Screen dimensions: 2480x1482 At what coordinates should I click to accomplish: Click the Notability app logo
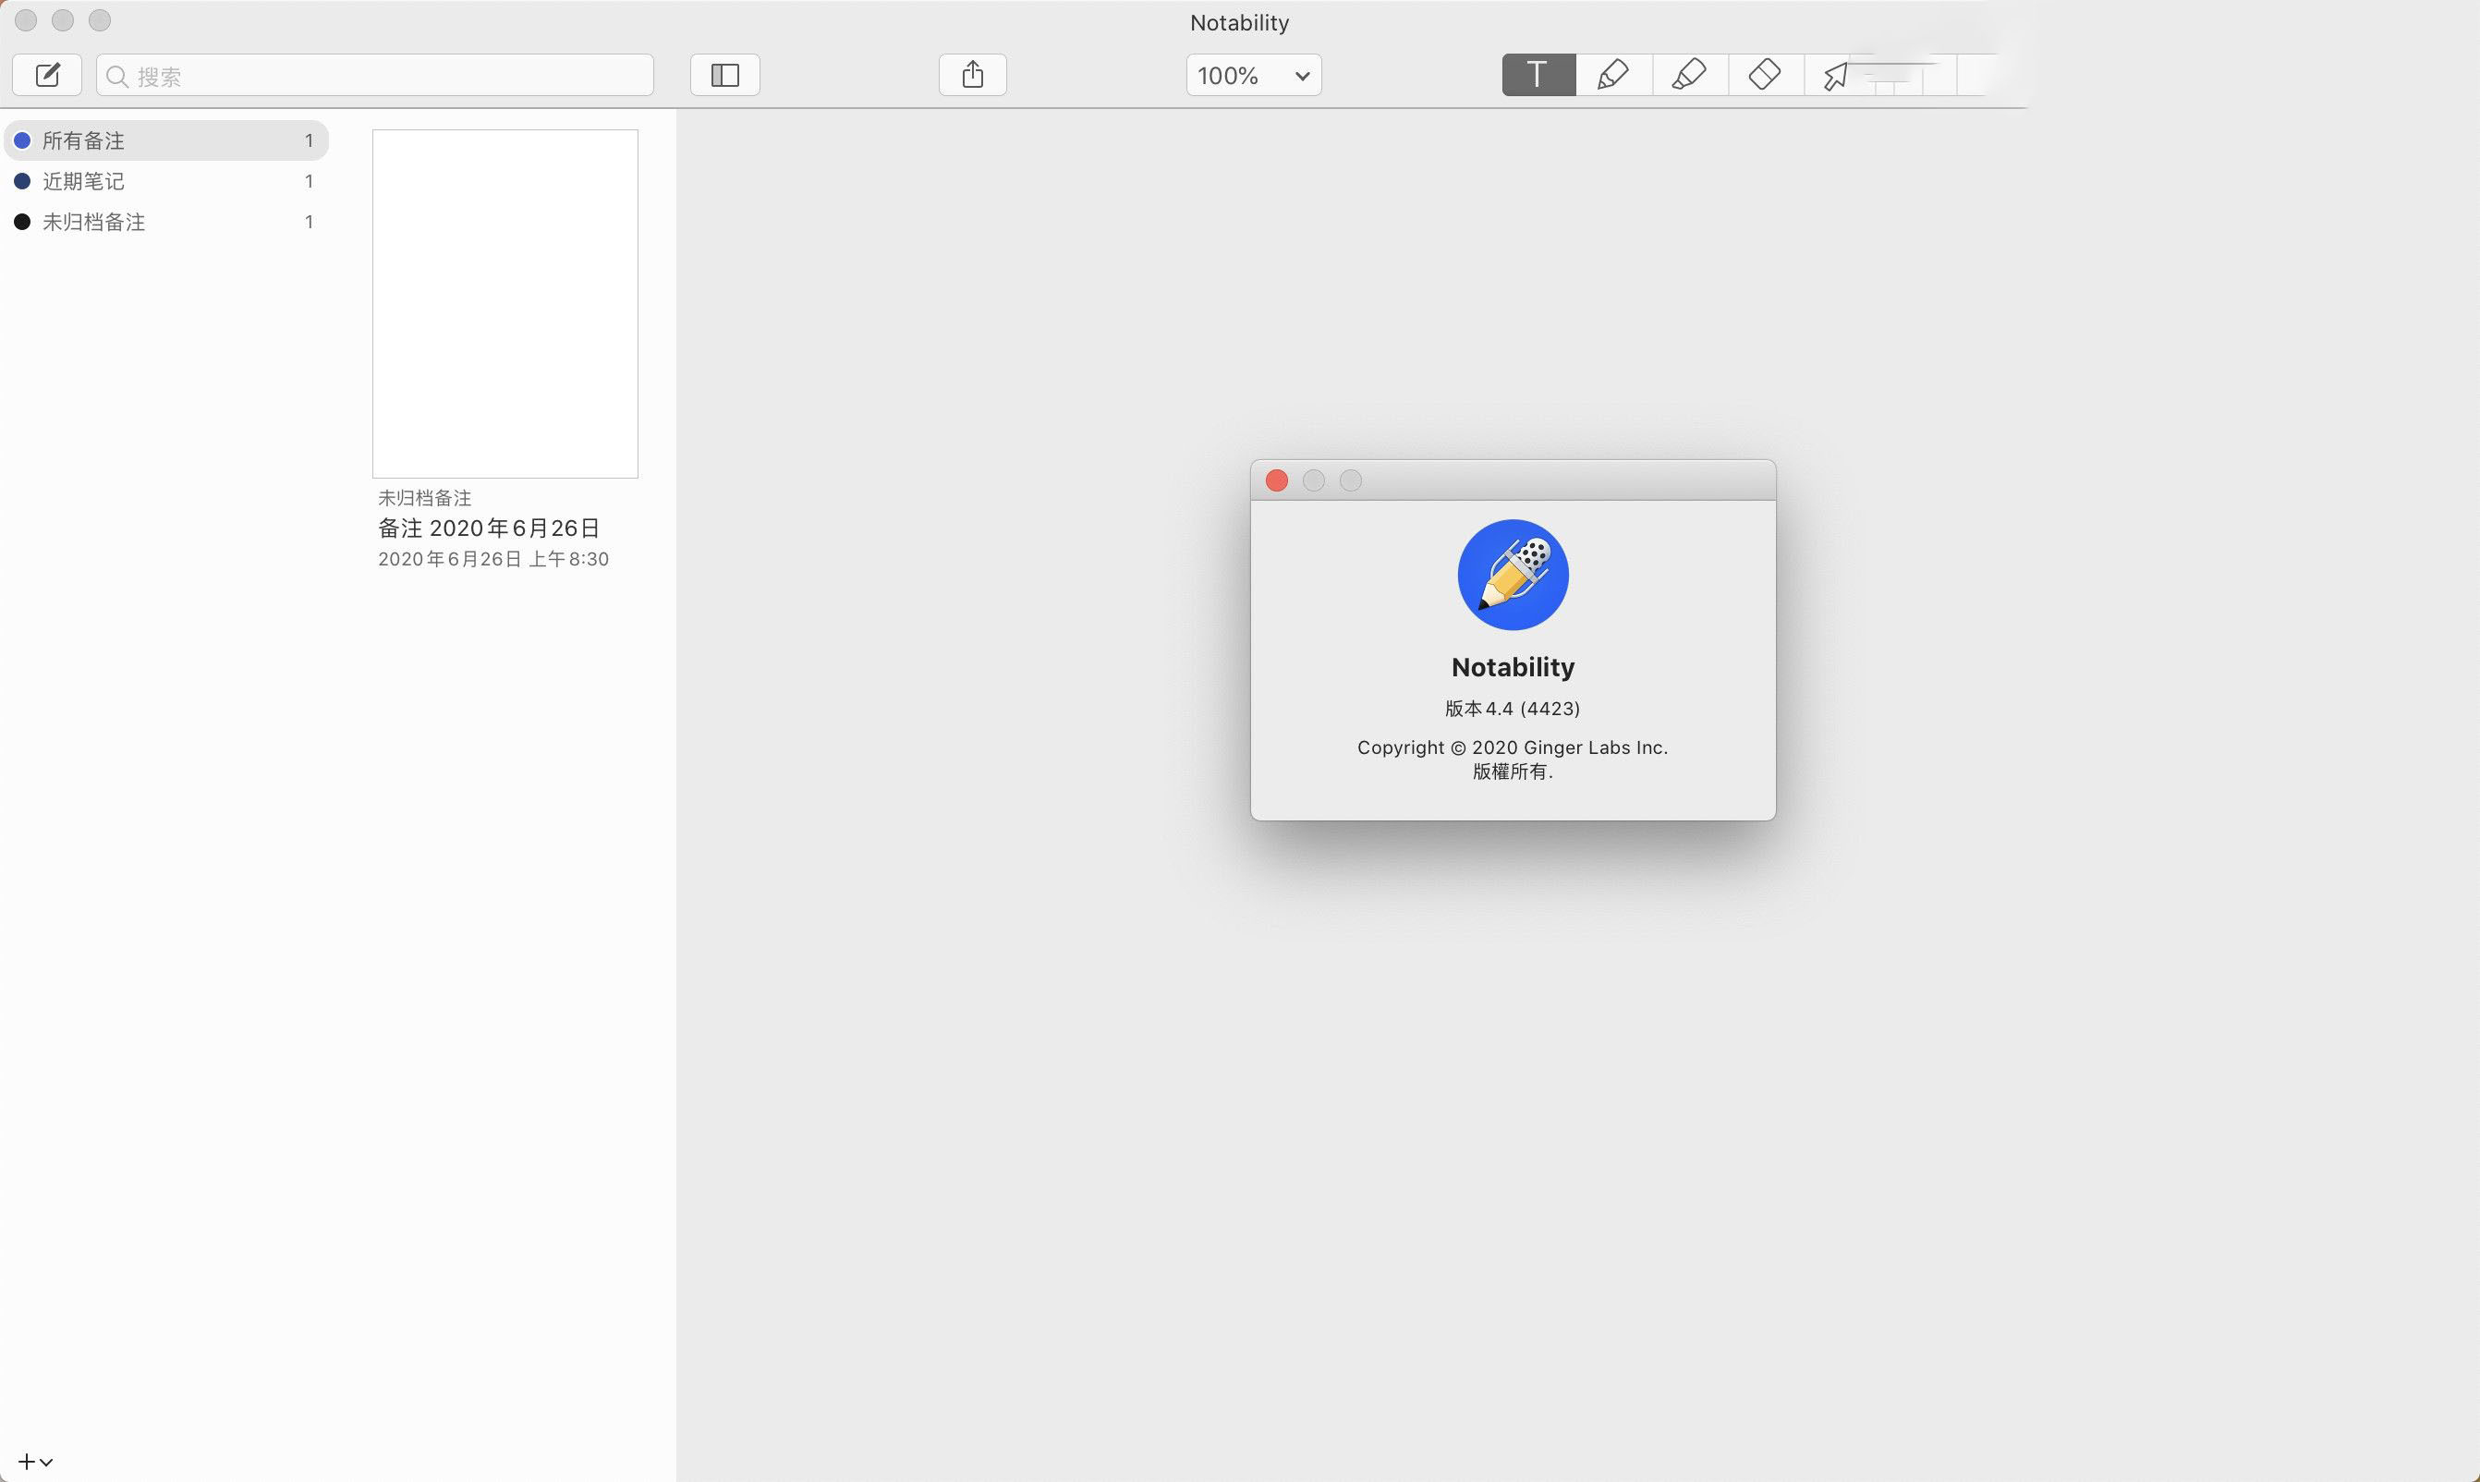pyautogui.click(x=1513, y=574)
